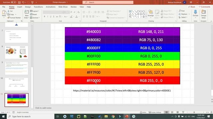Click the Cut command
The image size is (213, 119).
pyautogui.click(x=10, y=11)
